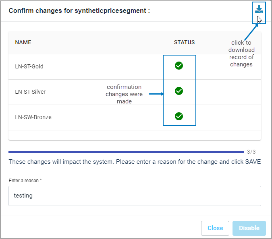The image size is (272, 239).
Task: Select the LN-SW-Bronze row name
Action: (x=33, y=117)
